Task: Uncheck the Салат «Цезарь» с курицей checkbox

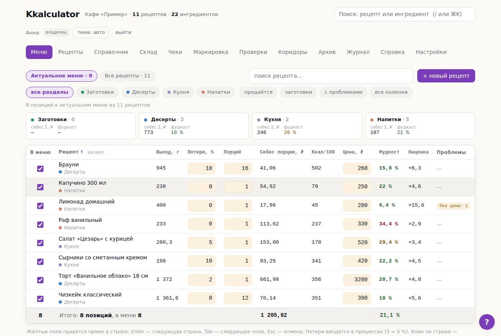Action: click(x=40, y=243)
